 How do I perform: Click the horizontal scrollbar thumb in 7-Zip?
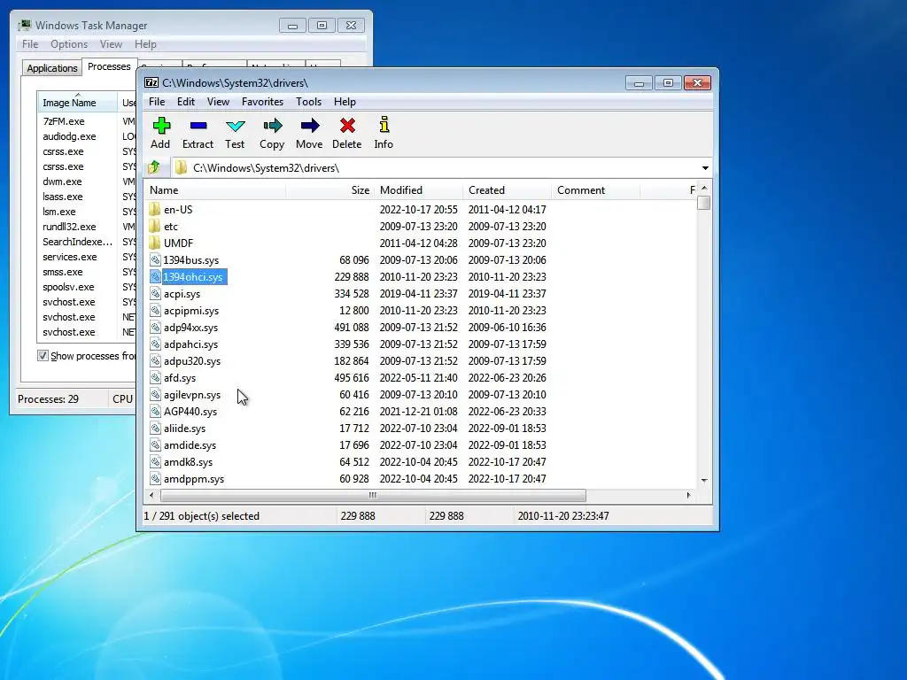(373, 495)
